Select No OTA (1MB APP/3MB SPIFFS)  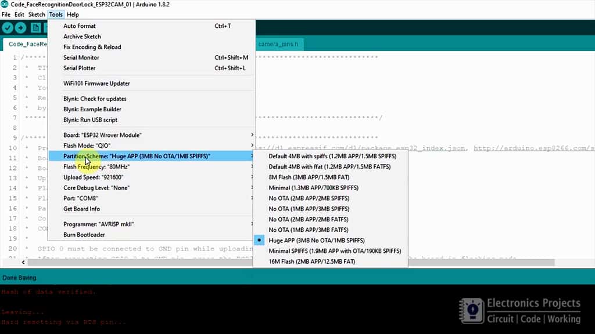tap(331, 209)
